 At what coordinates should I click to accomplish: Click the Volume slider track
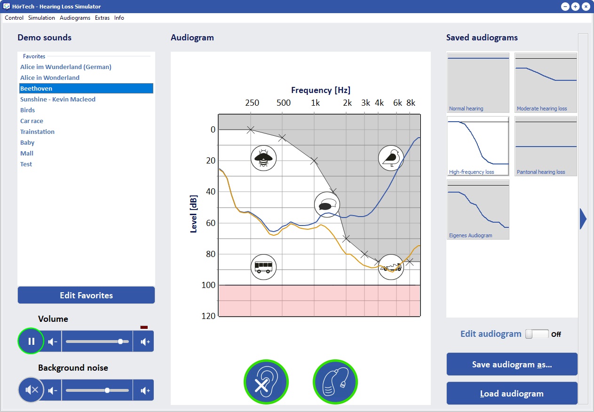point(97,342)
